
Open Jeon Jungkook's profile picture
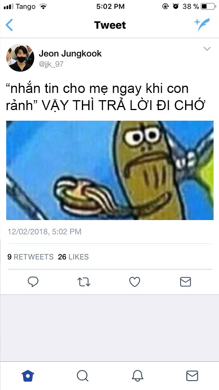20,58
